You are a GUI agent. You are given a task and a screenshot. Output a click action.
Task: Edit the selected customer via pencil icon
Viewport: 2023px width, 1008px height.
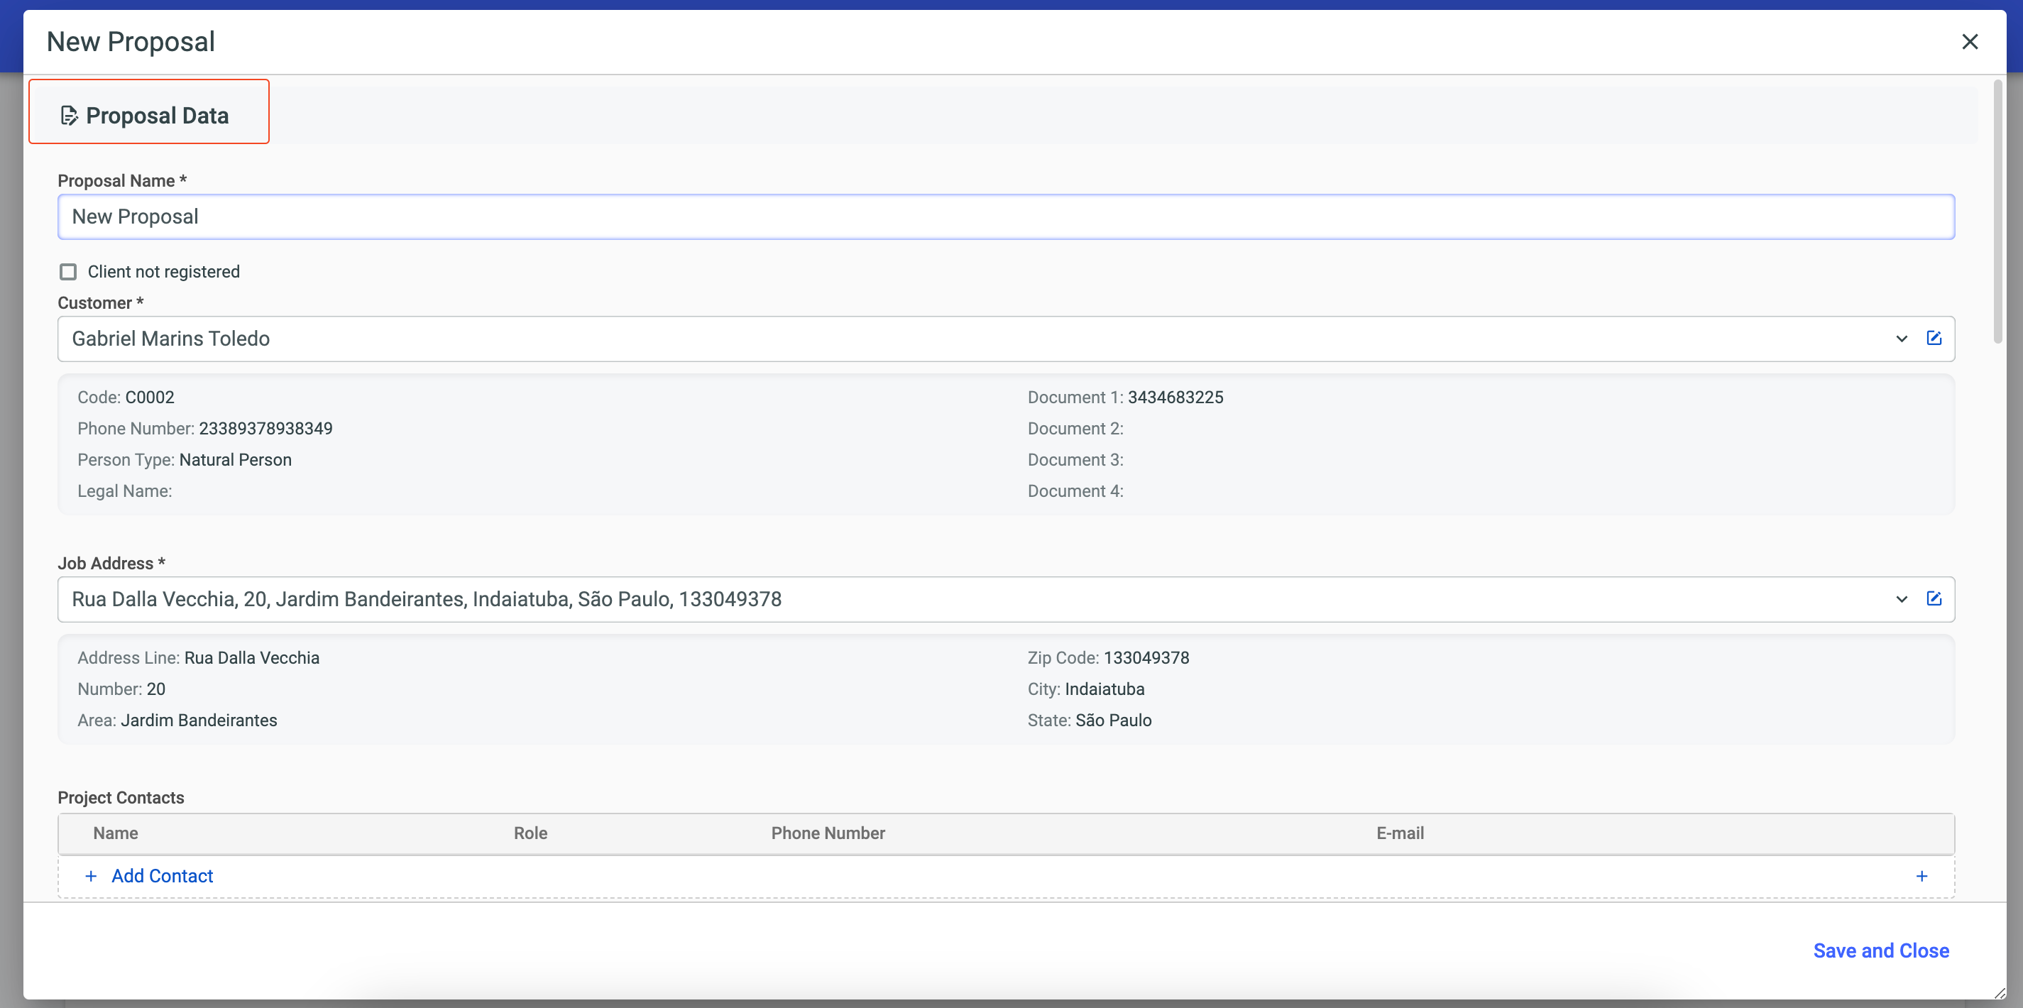coord(1934,338)
